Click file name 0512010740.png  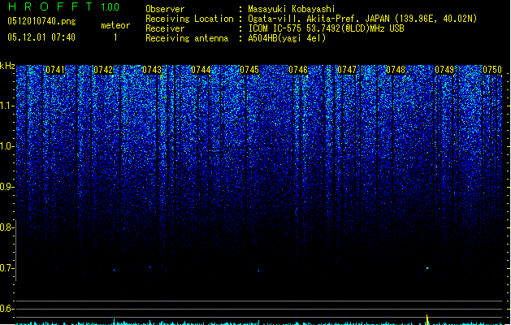41,22
